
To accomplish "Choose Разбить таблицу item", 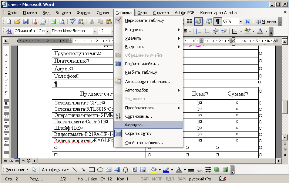I will coord(148,72).
